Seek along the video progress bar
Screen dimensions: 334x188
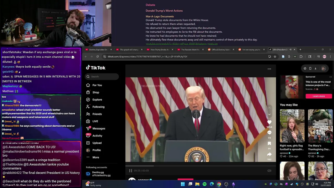[200, 166]
